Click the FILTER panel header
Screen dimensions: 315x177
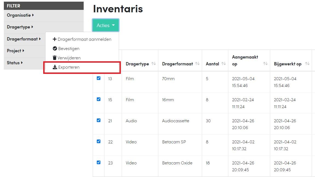pyautogui.click(x=43, y=6)
